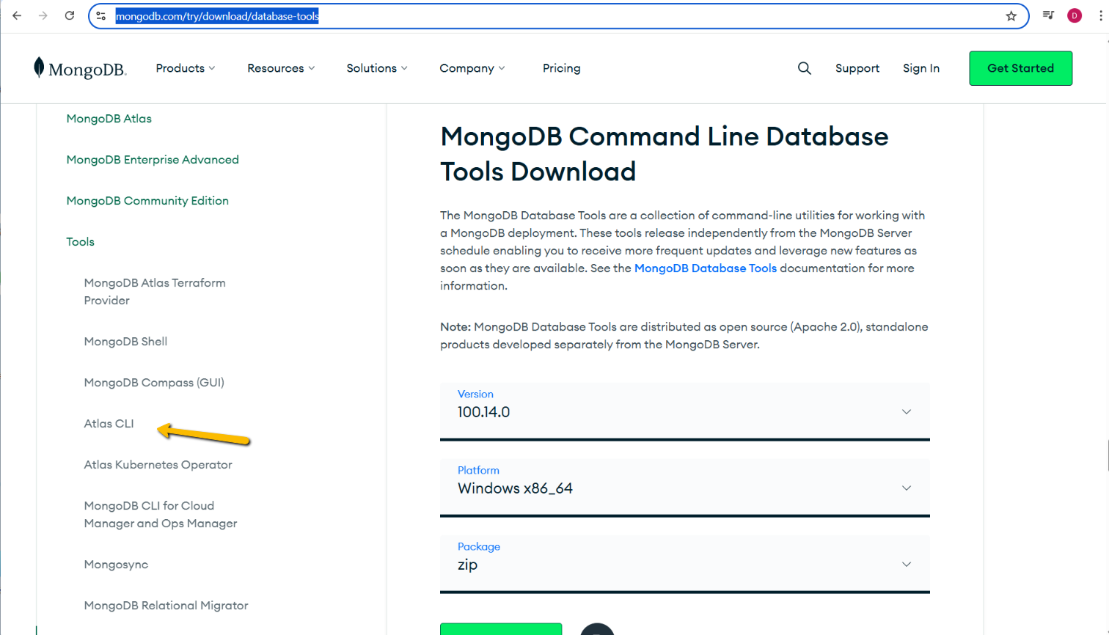Viewport: 1109px width, 635px height.
Task: Open the MongoDB search icon
Action: pos(804,68)
